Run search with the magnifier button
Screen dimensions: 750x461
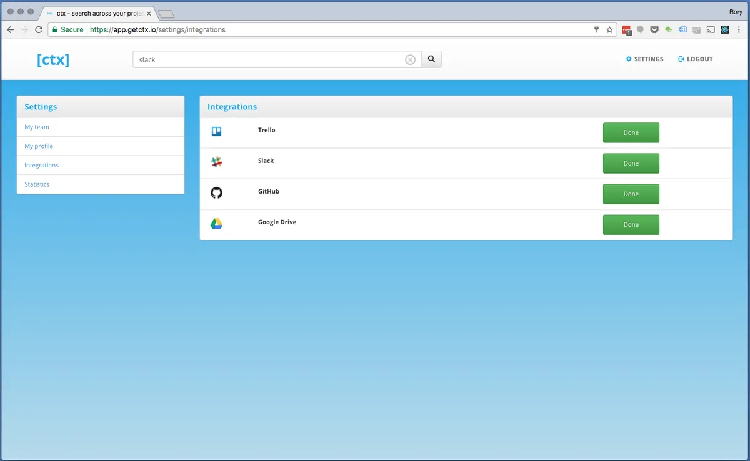(x=432, y=59)
